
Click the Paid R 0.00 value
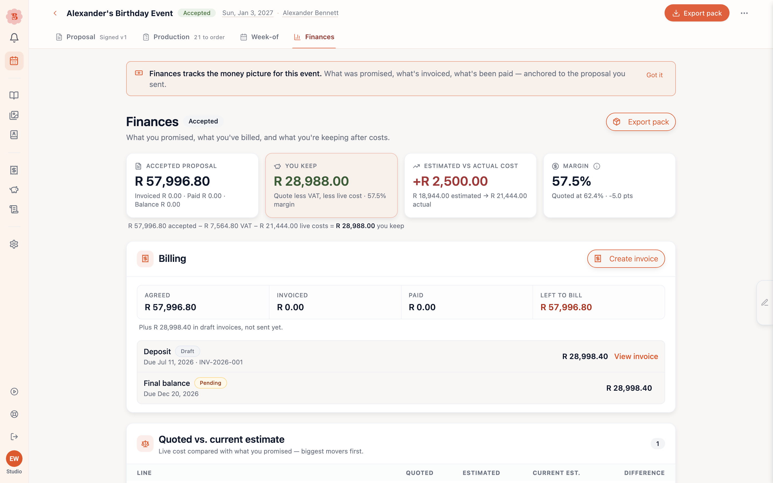click(422, 307)
